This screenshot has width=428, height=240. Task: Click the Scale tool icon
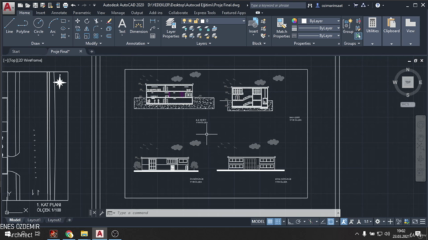(87, 36)
